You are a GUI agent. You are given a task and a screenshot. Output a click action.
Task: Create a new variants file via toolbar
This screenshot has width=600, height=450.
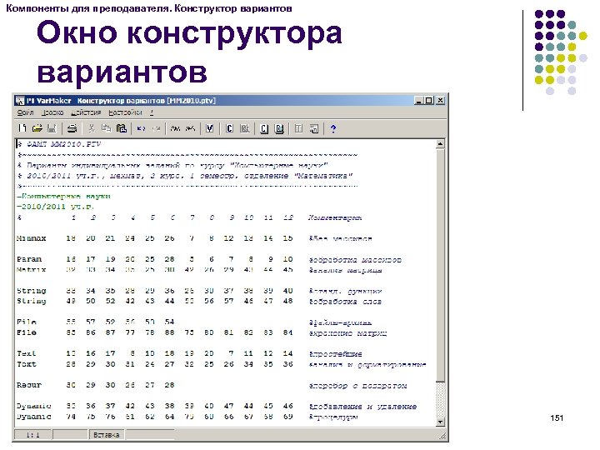[22, 128]
